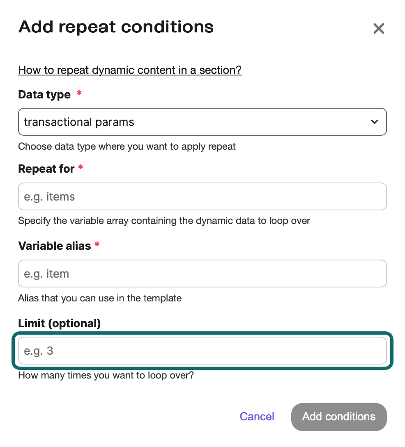Click into the Variable alias text box
The width and height of the screenshot is (405, 447).
point(202,274)
